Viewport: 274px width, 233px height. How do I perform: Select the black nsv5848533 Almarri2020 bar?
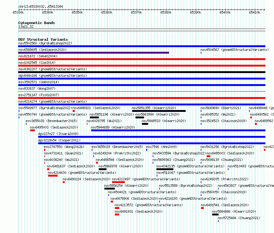coord(145,124)
